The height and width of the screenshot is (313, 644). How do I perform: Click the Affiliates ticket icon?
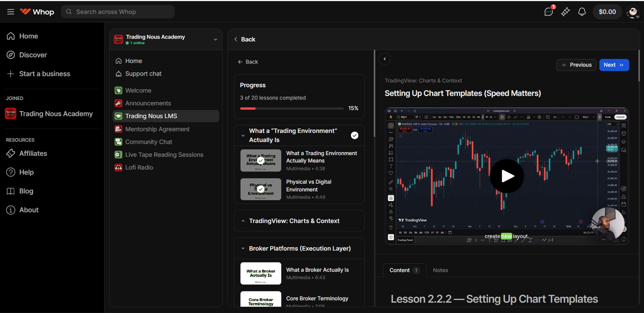(11, 153)
